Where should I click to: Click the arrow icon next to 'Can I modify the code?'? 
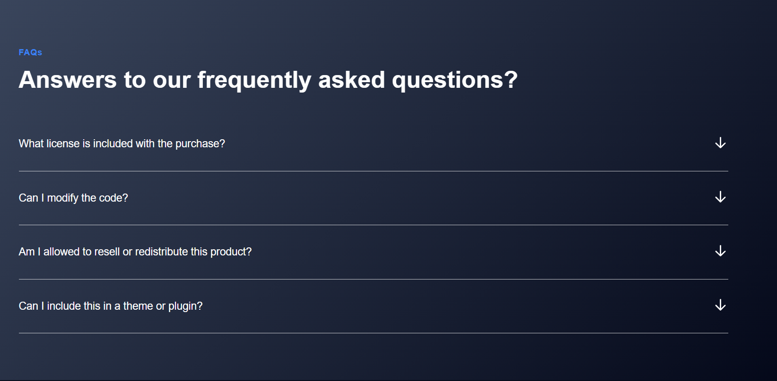coord(720,197)
